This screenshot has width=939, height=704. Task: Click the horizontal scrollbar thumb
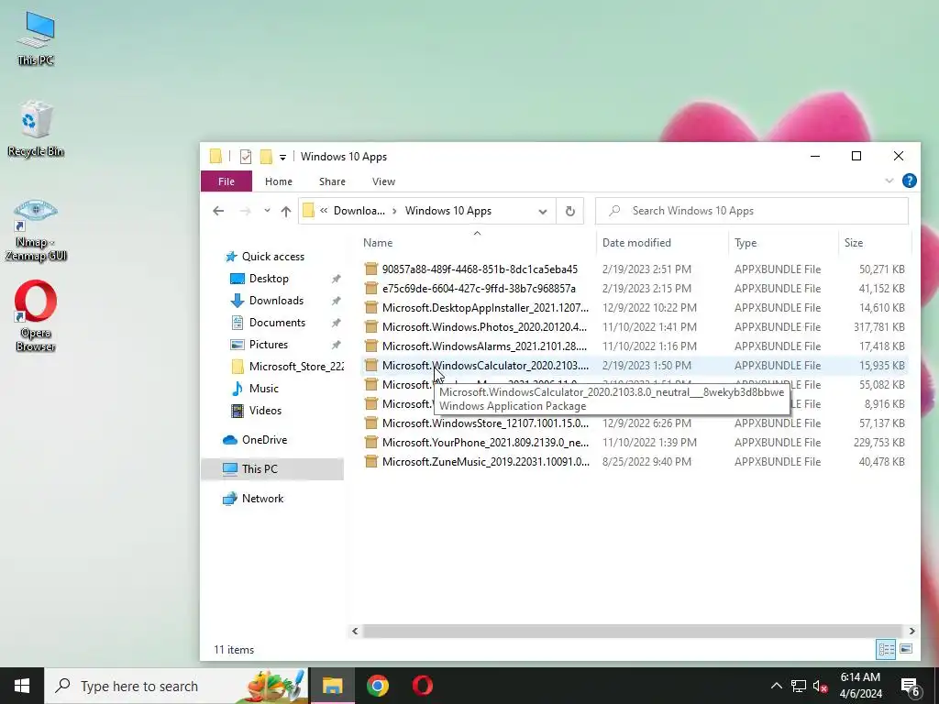click(x=632, y=631)
